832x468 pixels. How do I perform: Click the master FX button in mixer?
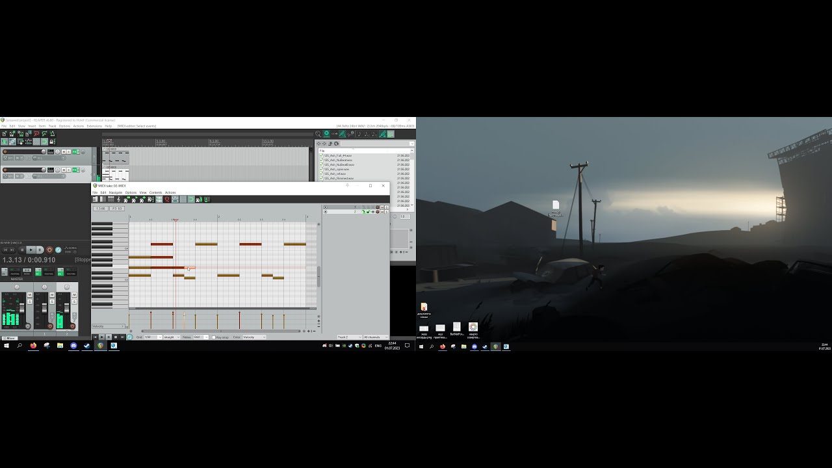[5, 272]
